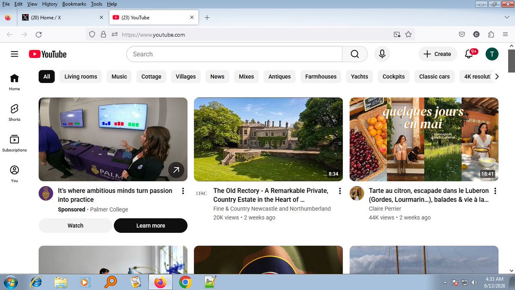This screenshot has width=515, height=290.
Task: Open The Old Rectory video title
Action: (271, 195)
